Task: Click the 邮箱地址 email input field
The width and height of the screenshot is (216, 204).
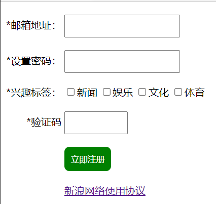Action: [x=122, y=26]
